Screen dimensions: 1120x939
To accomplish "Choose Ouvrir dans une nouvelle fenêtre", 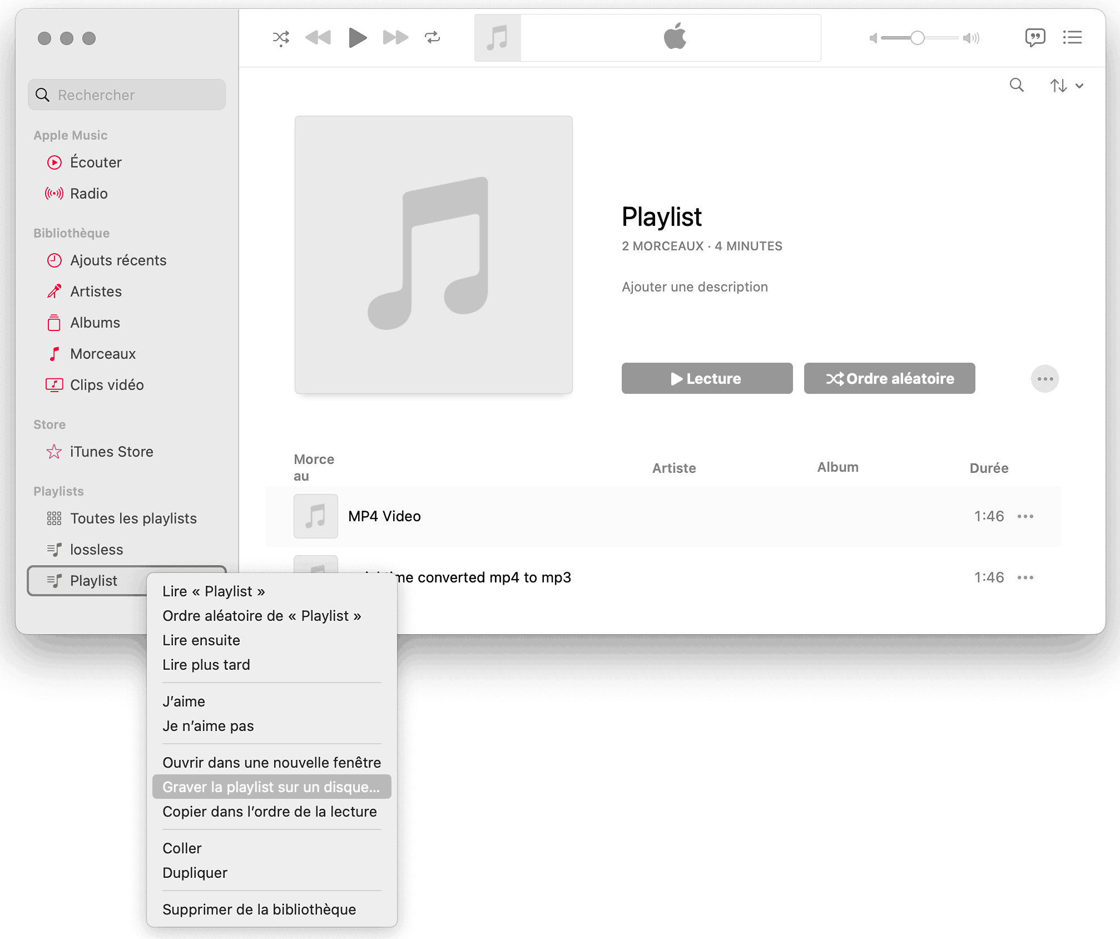I will [x=271, y=763].
